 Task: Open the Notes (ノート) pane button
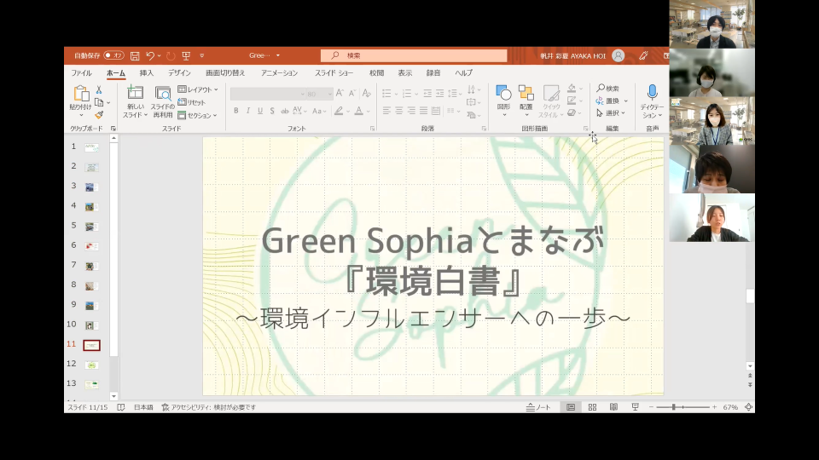pos(538,407)
